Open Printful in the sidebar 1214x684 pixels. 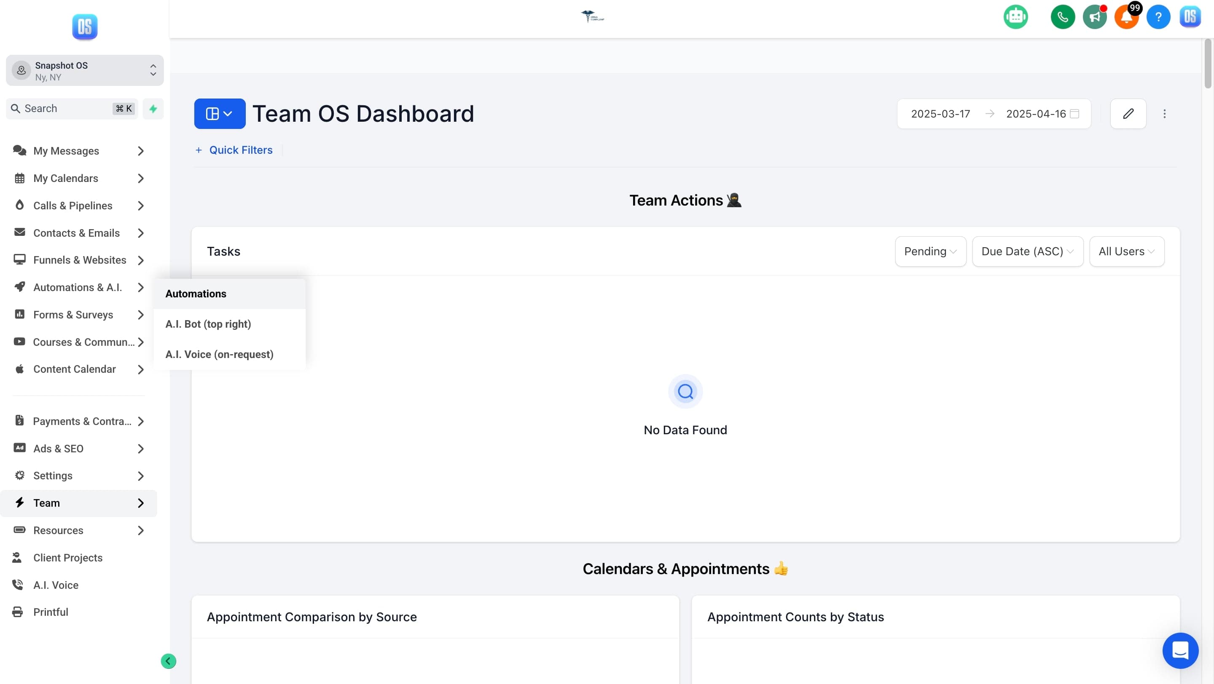click(x=78, y=612)
